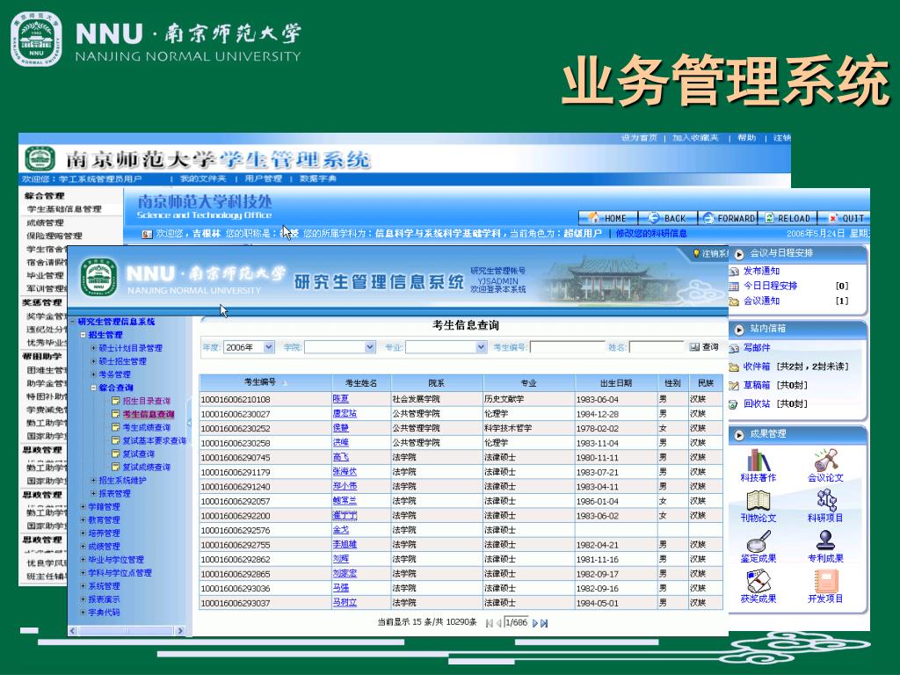This screenshot has width=900, height=675.
Task: Click the FORWARD navigation button
Action: pyautogui.click(x=729, y=218)
